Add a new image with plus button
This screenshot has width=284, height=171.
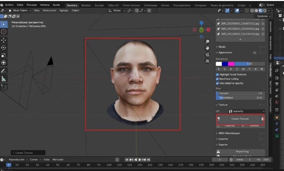coord(241,39)
